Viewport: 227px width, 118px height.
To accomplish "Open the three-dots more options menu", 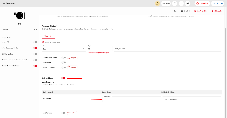I will [x=181, y=3].
